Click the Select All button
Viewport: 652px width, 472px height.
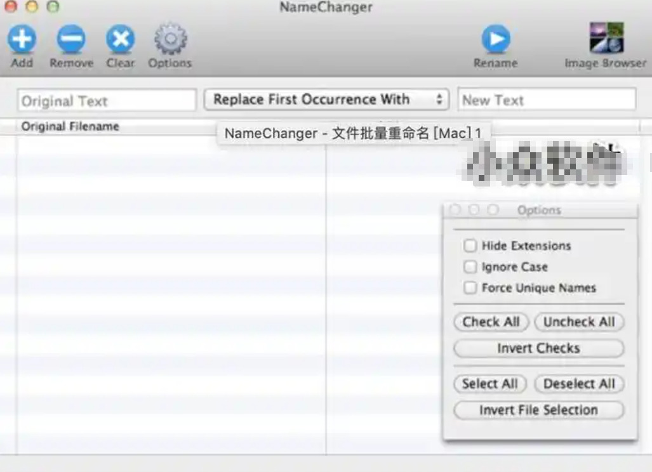pos(490,384)
